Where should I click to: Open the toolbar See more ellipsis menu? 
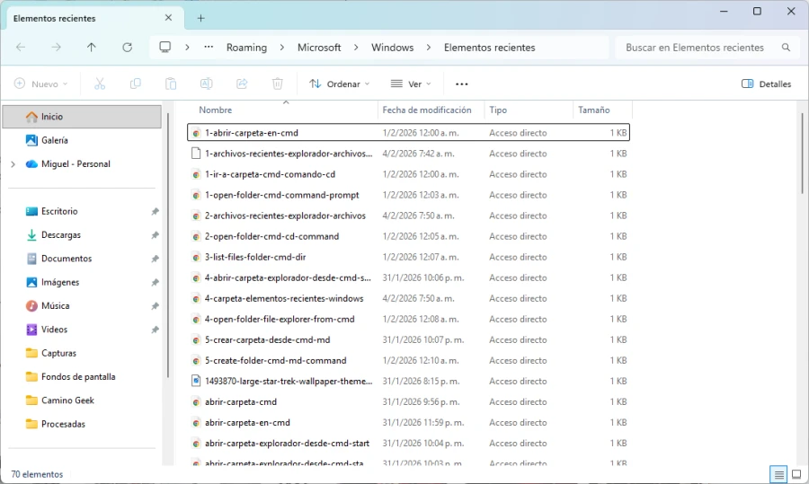(x=462, y=84)
